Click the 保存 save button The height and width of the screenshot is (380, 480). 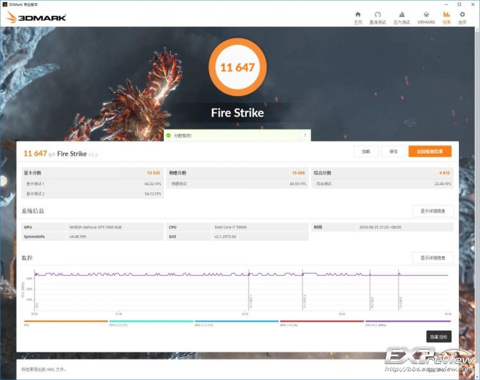(x=394, y=151)
